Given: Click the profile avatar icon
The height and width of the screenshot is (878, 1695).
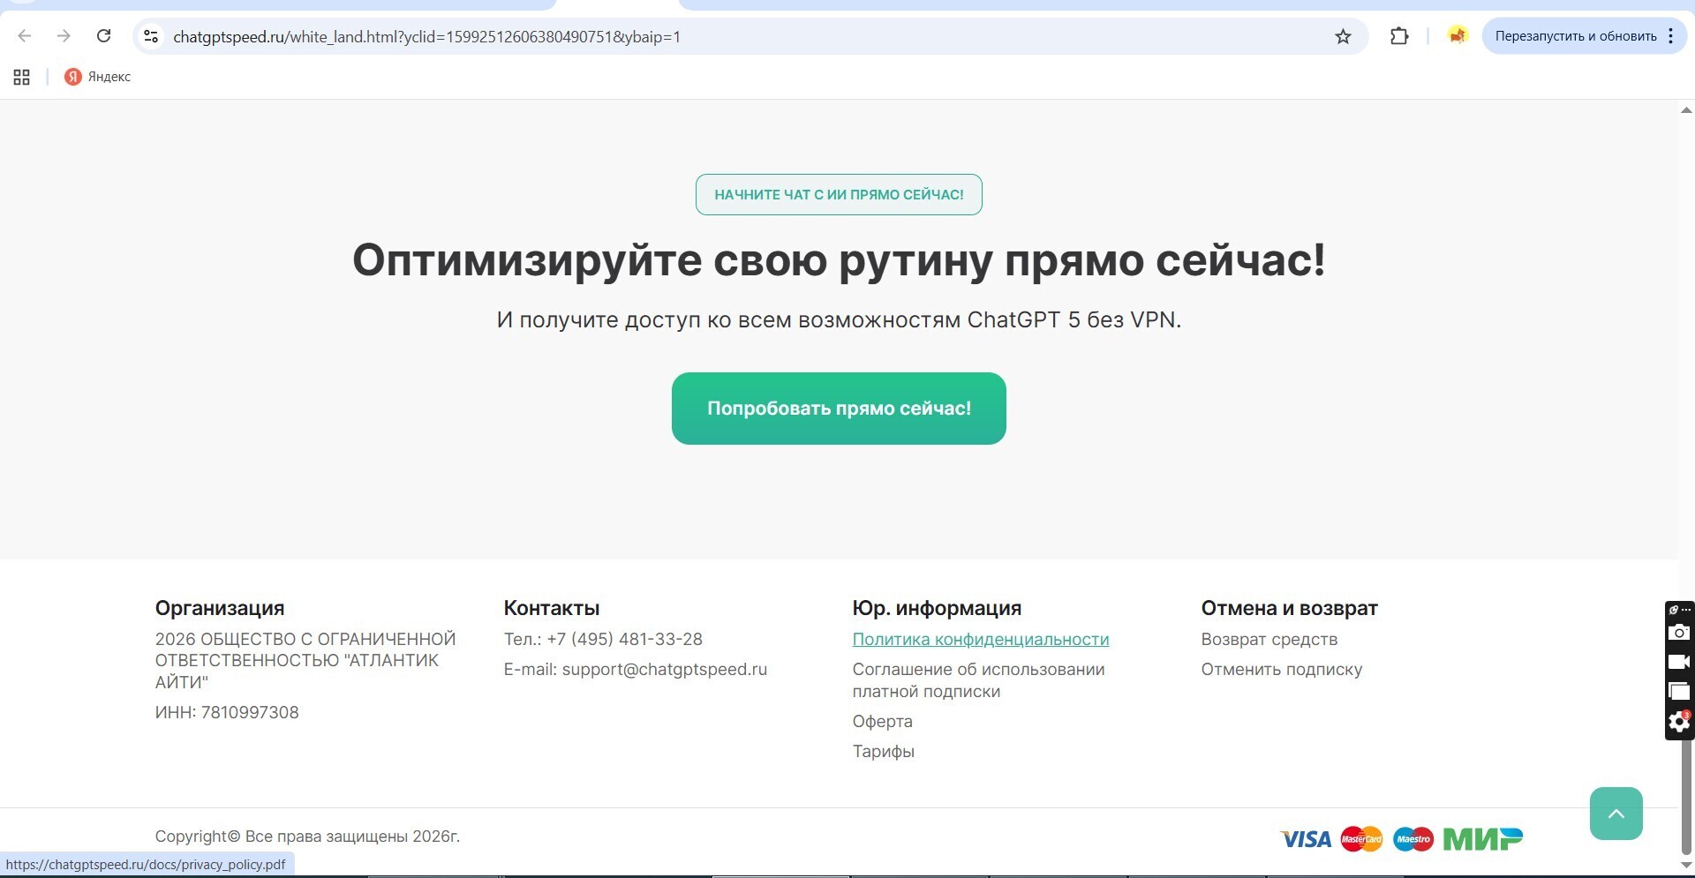Looking at the screenshot, I should point(1457,35).
